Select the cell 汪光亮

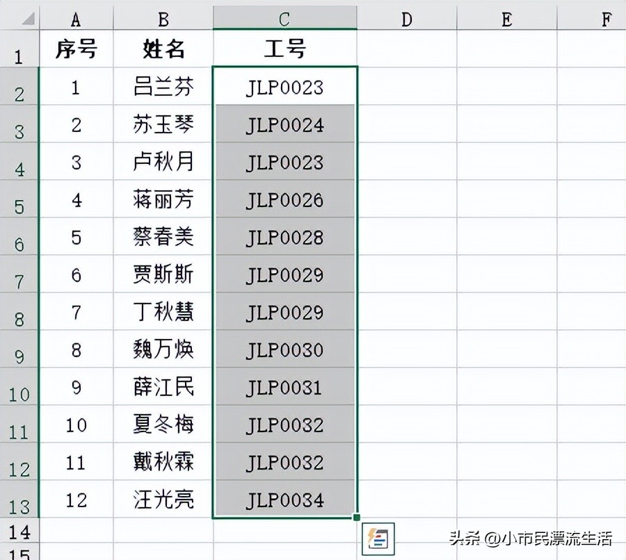163,499
